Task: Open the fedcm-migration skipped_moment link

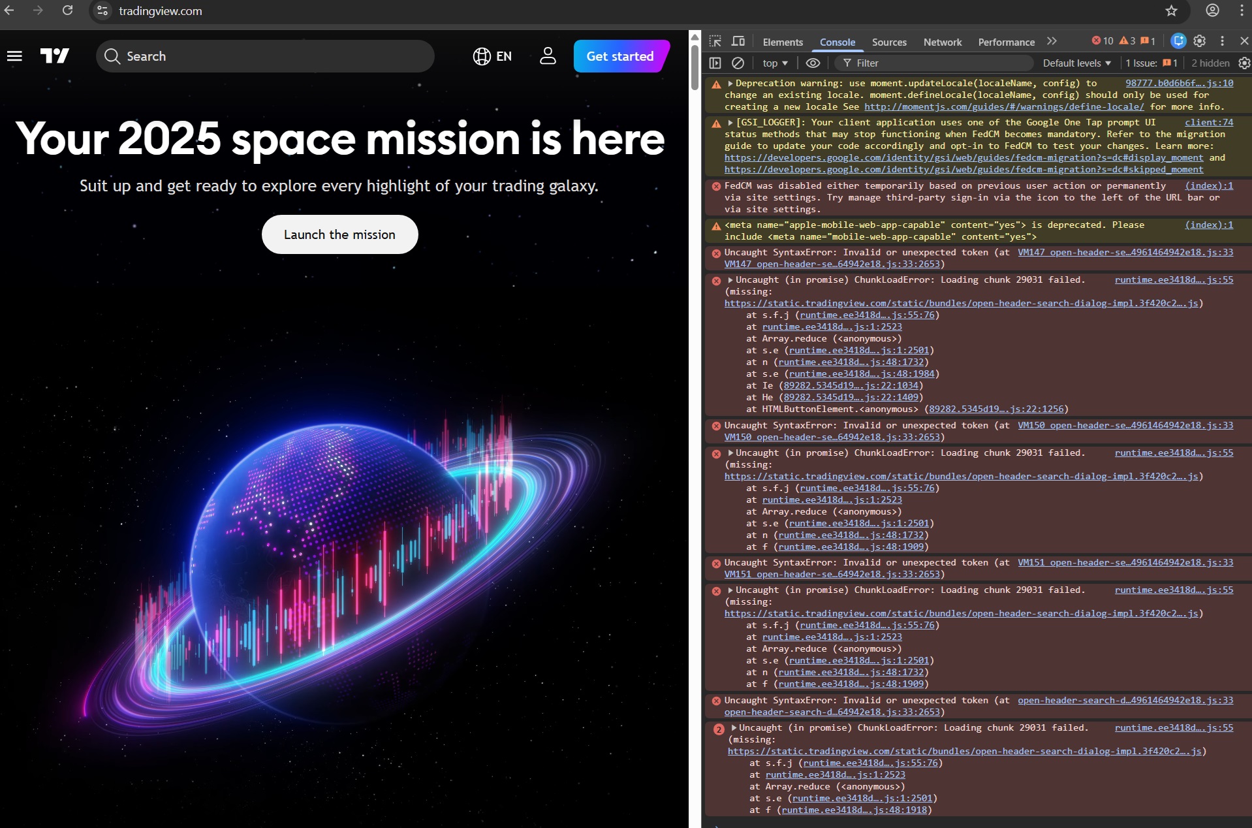Action: coord(963,170)
